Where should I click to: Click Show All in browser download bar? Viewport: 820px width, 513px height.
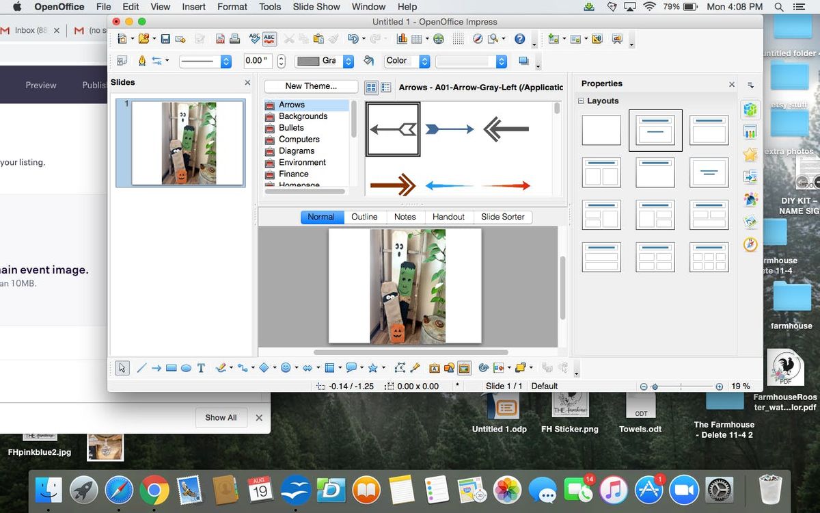click(x=221, y=417)
